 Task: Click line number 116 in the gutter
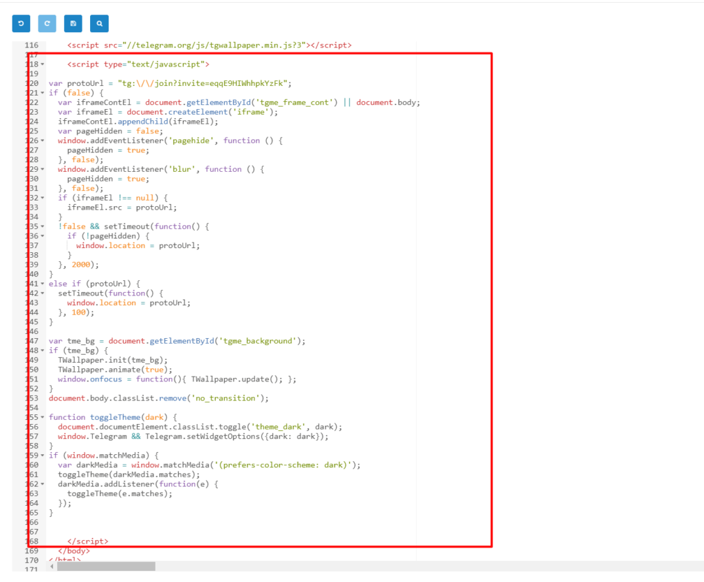pyautogui.click(x=32, y=45)
